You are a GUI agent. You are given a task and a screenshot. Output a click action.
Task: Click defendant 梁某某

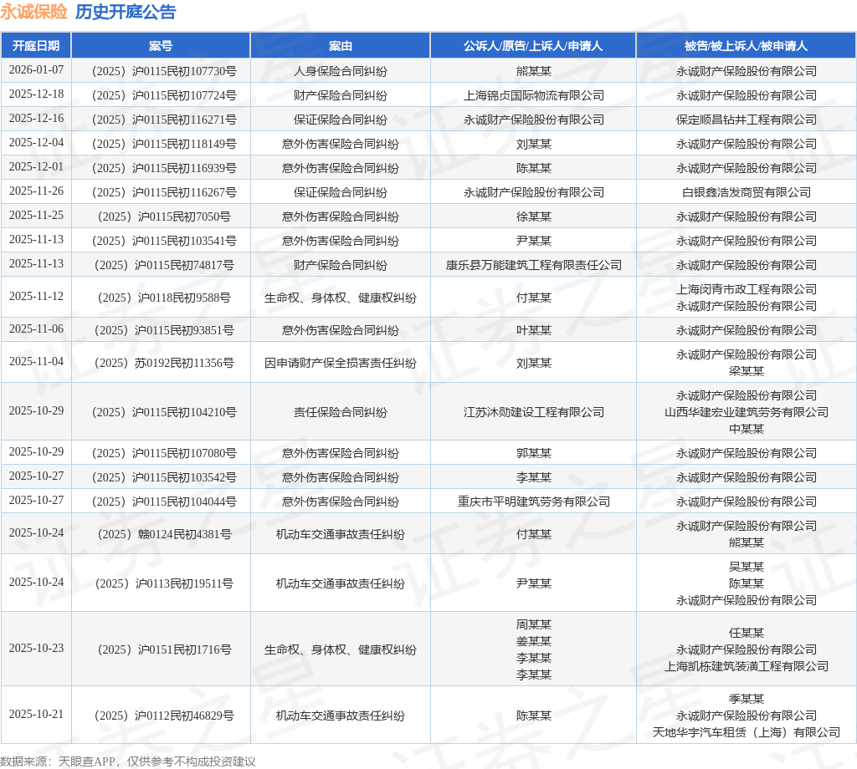[x=746, y=371]
